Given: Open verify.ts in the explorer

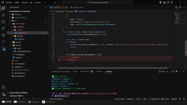Looking at the screenshot, I should pos(21,39).
